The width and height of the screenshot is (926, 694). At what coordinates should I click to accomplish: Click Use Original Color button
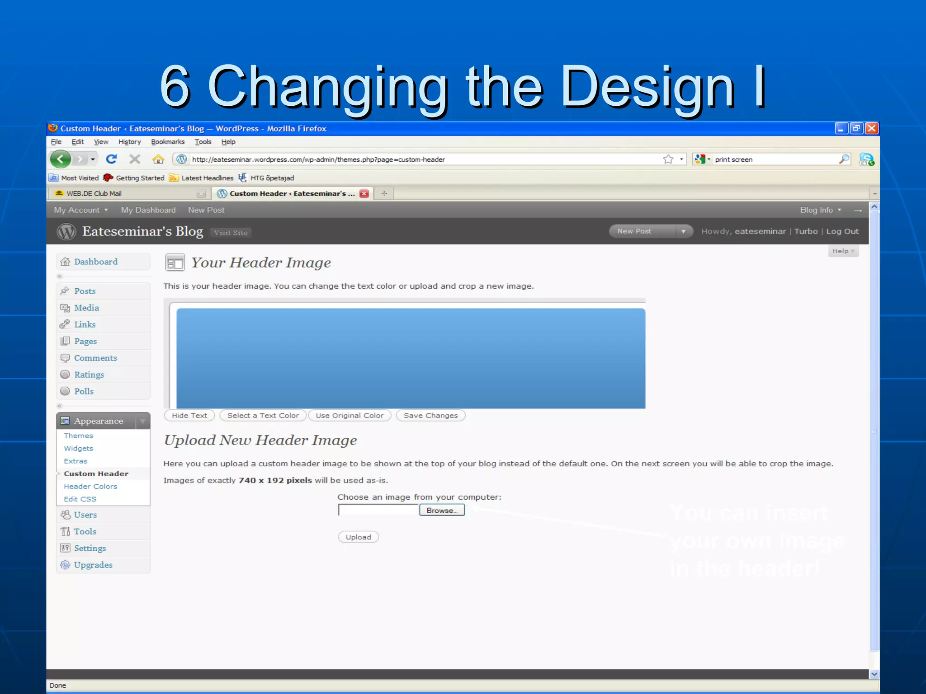pyautogui.click(x=350, y=415)
